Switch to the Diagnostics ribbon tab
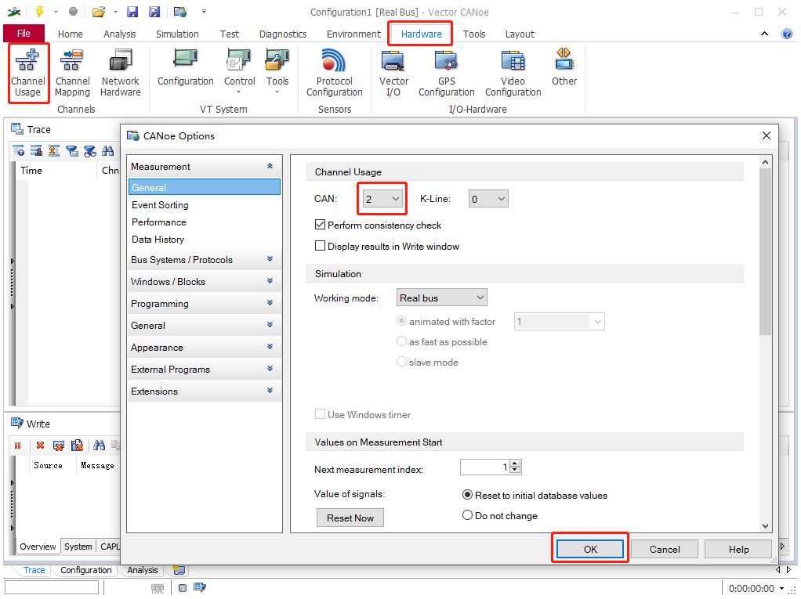The height and width of the screenshot is (599, 801). click(282, 34)
